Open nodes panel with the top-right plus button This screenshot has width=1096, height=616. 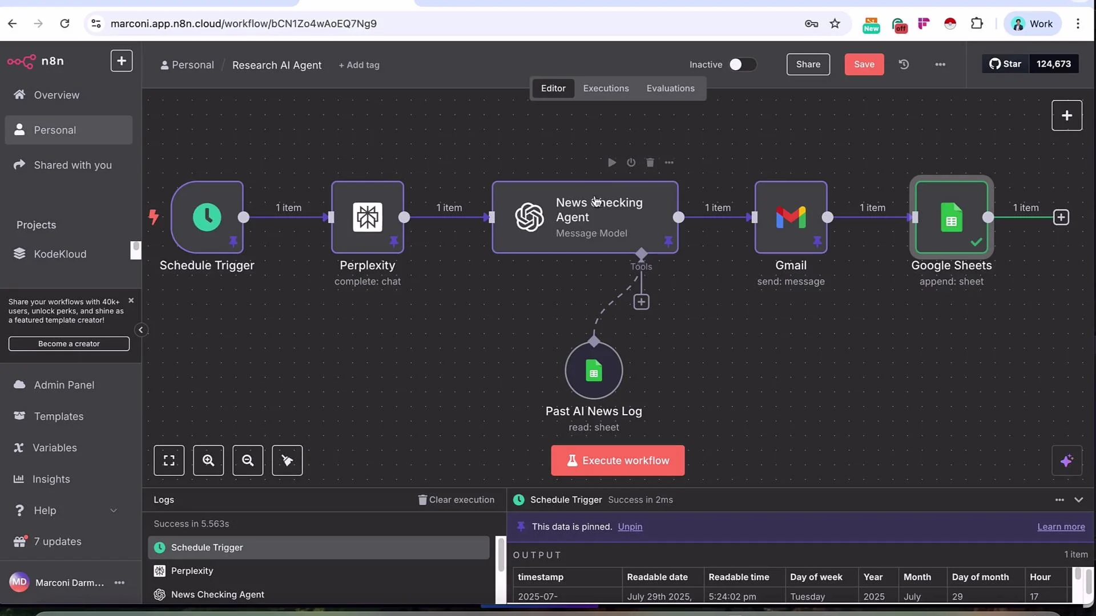click(x=1066, y=115)
